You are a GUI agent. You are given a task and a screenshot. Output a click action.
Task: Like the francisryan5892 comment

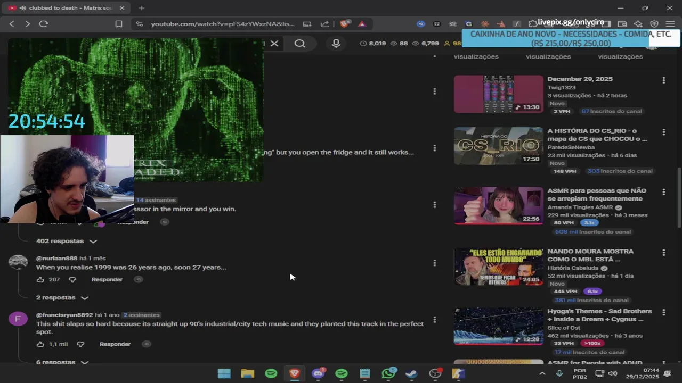(x=40, y=344)
